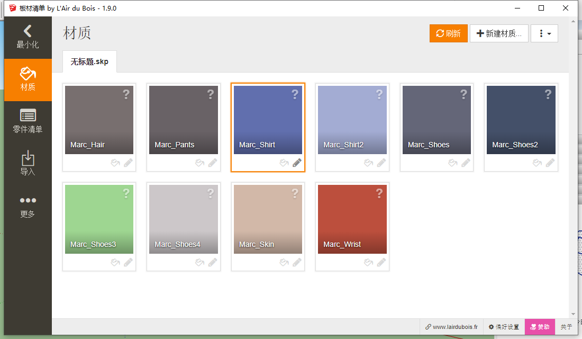
Task: Click New Material (新建材质...) button
Action: 499,33
